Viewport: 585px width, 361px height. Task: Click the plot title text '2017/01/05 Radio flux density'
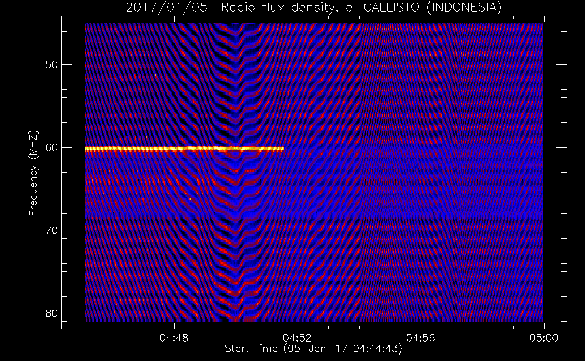(231, 7)
